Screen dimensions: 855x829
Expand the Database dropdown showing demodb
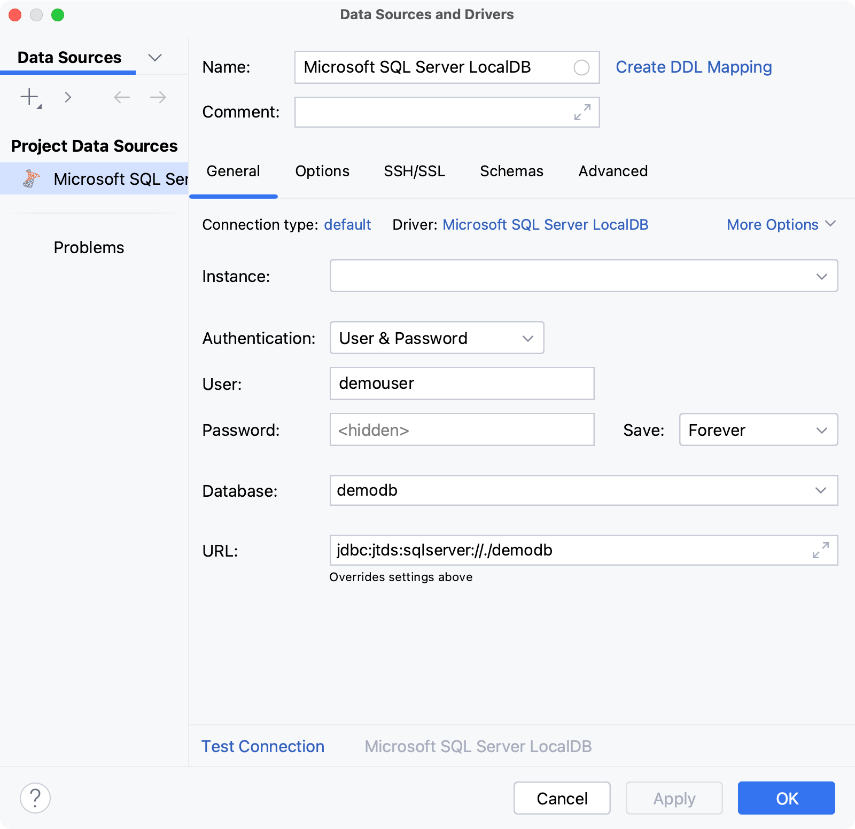822,490
